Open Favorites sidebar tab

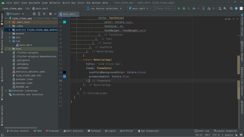[x=2, y=93]
